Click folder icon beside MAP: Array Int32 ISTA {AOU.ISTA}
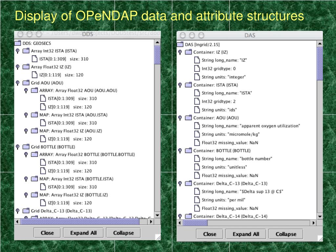 [34, 115]
